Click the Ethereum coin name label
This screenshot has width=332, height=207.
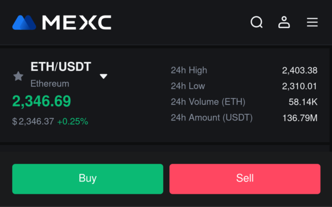click(x=50, y=84)
